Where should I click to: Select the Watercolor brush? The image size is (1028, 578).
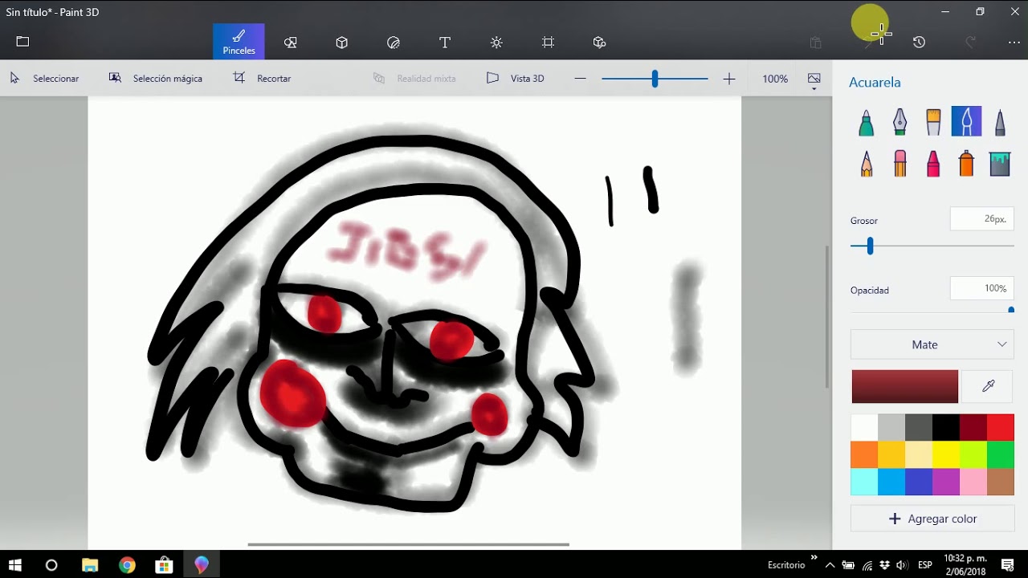click(967, 122)
